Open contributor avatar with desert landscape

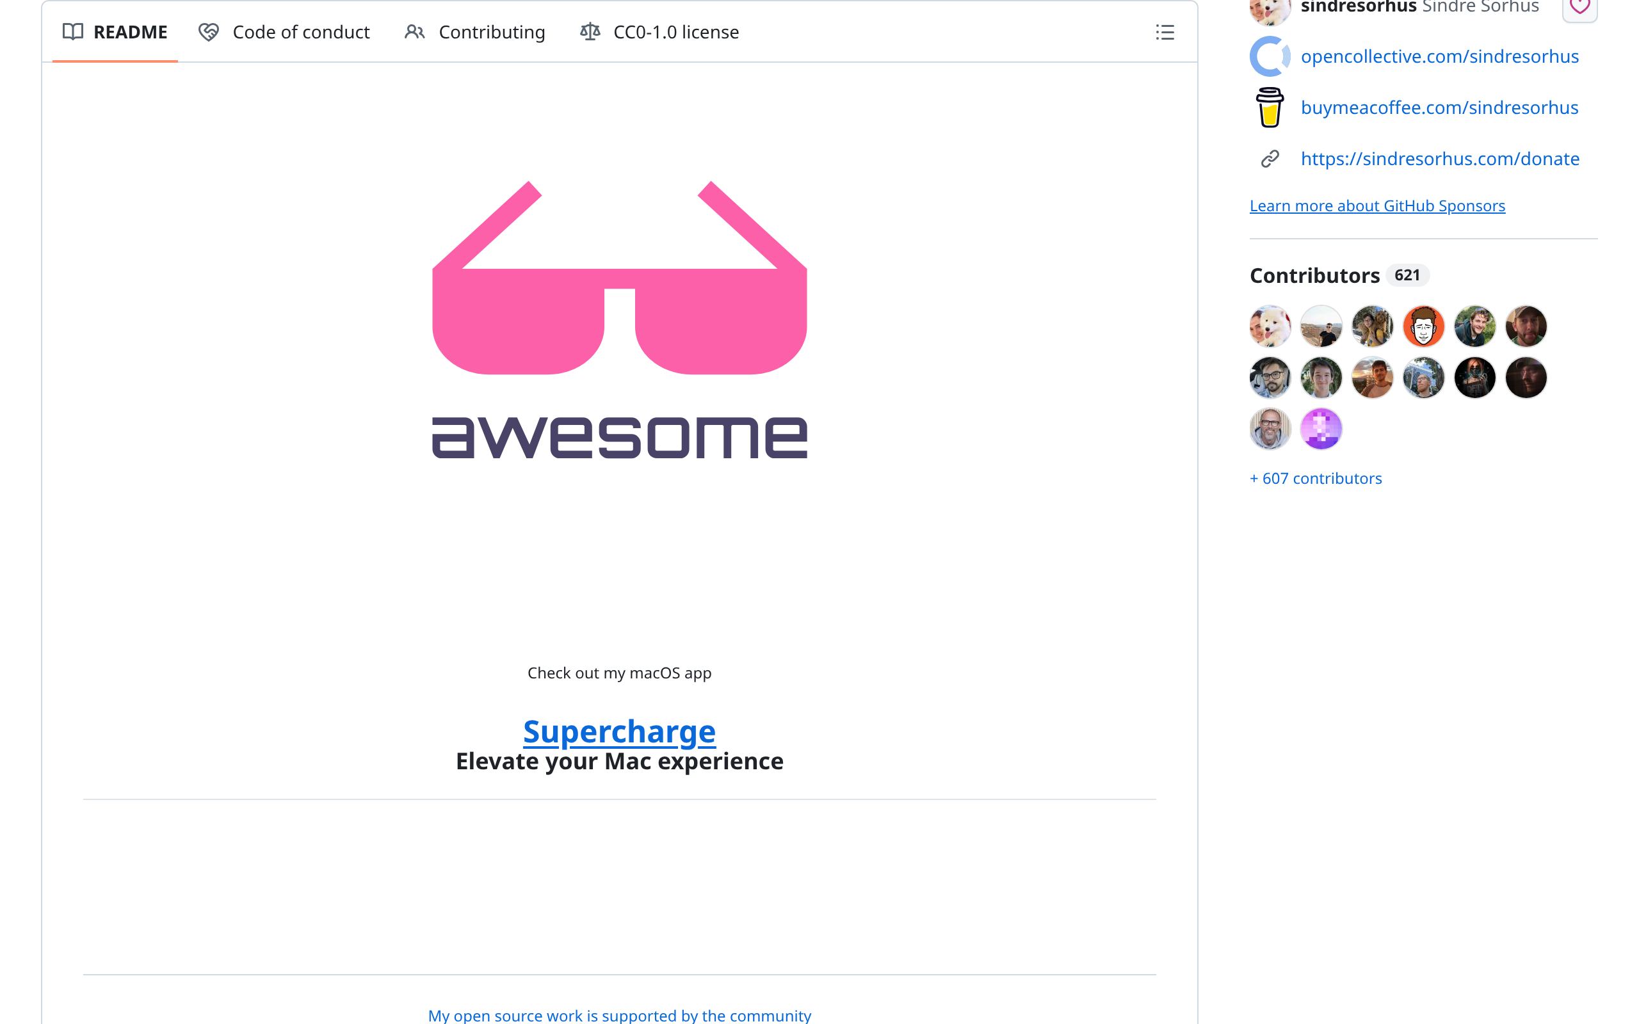click(x=1321, y=326)
